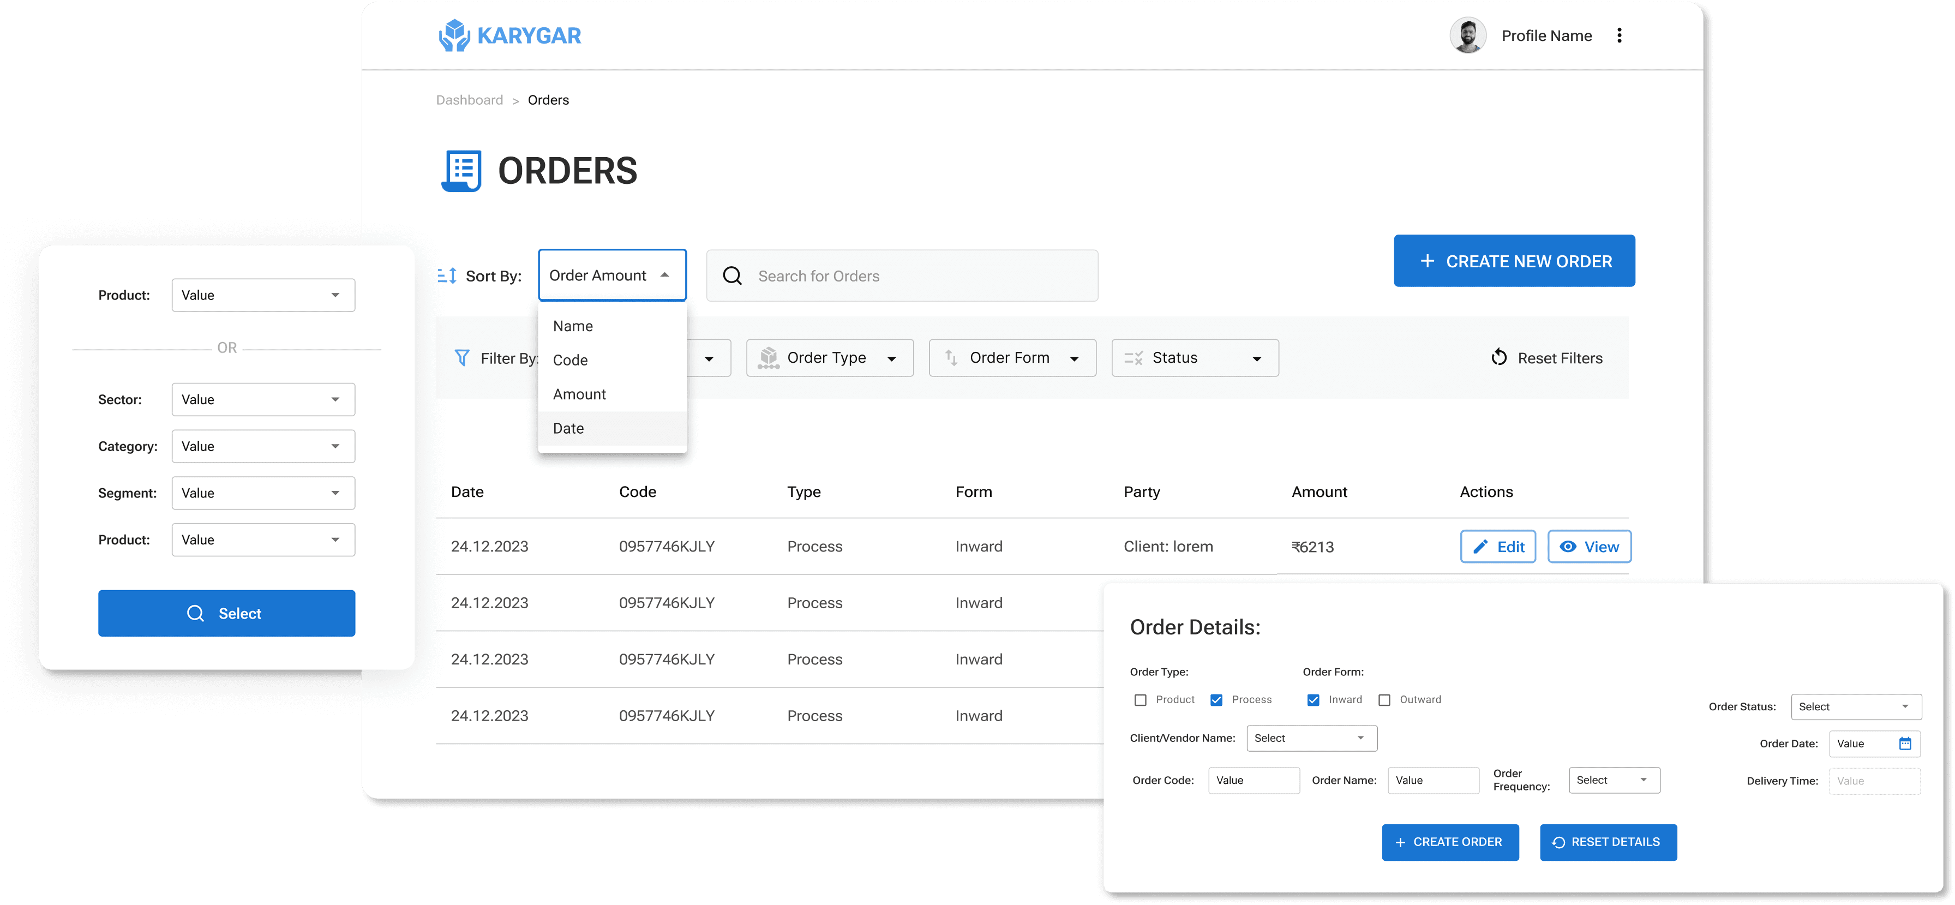Open the Status filter dropdown
This screenshot has height=905, width=1955.
point(1194,358)
